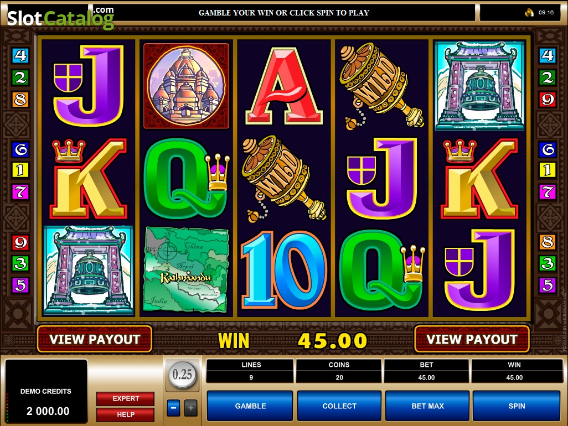Click the Kathmandu map scatter symbol
This screenshot has height=426, width=568.
pos(186,269)
